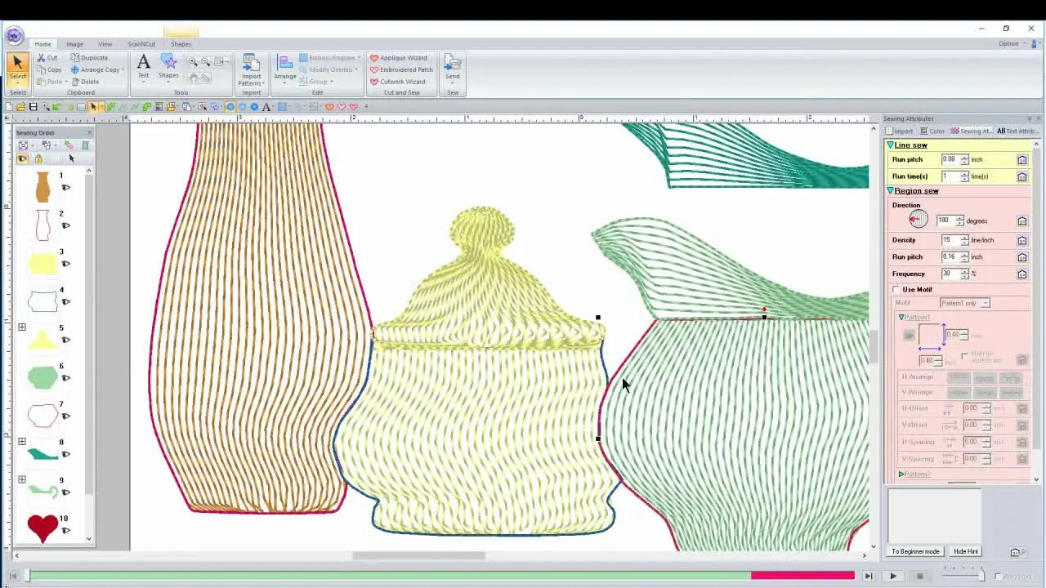Select the red heart thumbnail number 10

[42, 528]
